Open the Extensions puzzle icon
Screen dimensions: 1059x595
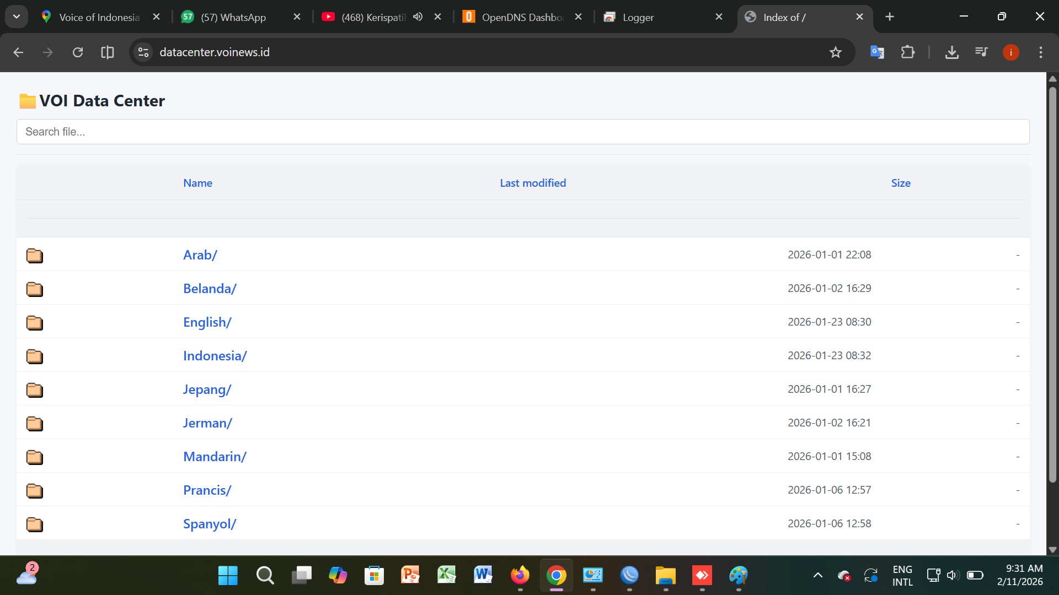click(907, 52)
